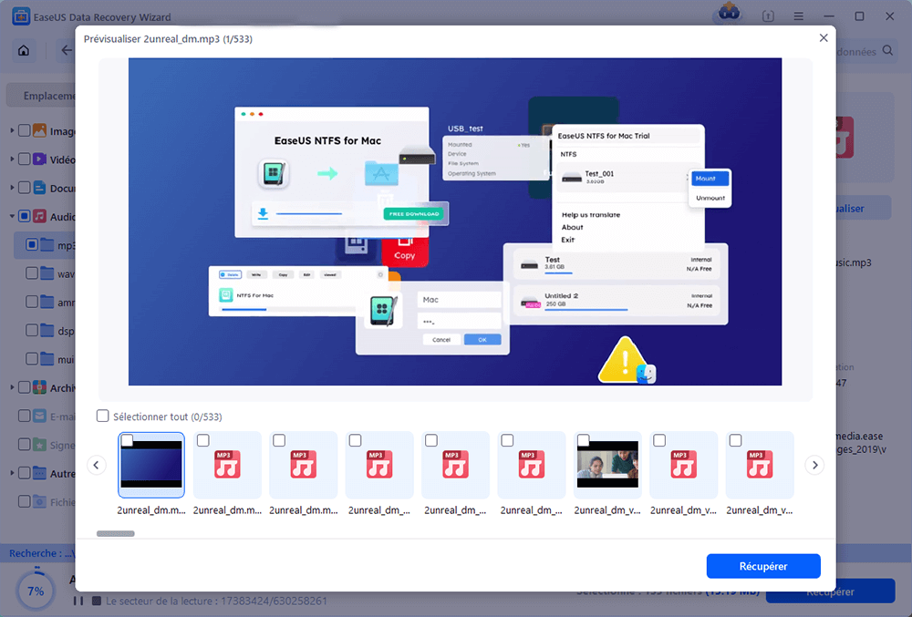This screenshot has height=617, width=912.
Task: Stop the scan using the stop icon
Action: tap(96, 600)
